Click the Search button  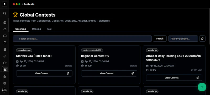160,39
